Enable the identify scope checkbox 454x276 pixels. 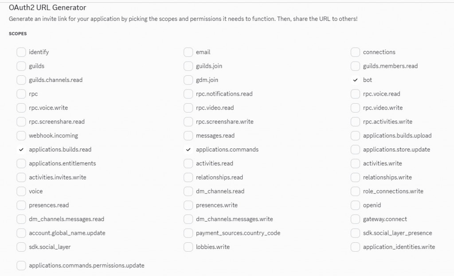click(21, 52)
